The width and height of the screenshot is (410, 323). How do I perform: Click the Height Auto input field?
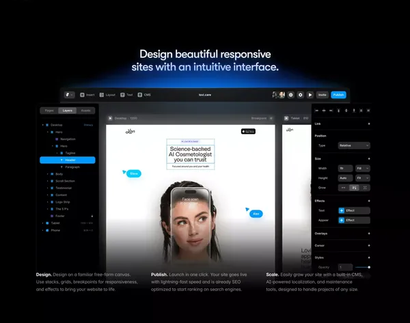345,178
